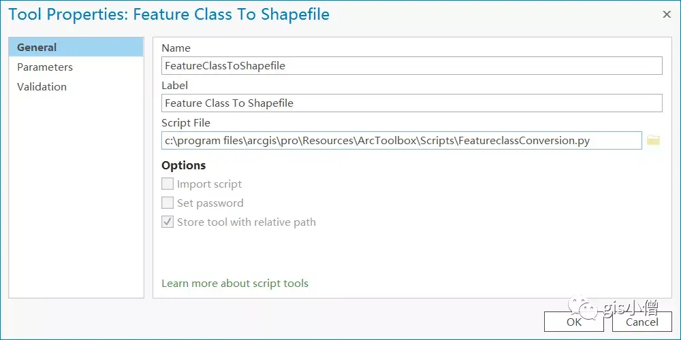Click the Script File field caption
681x340 pixels.
[186, 123]
